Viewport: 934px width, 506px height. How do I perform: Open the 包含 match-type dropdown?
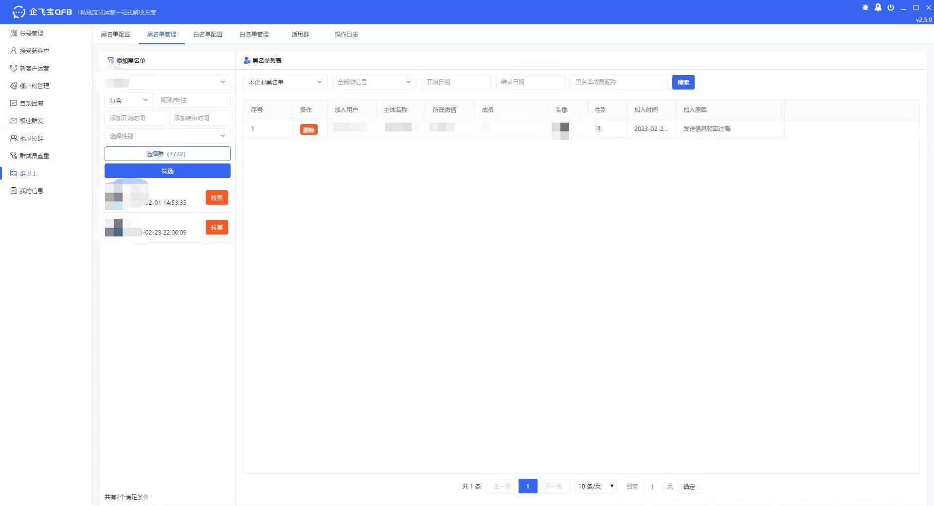tap(129, 100)
